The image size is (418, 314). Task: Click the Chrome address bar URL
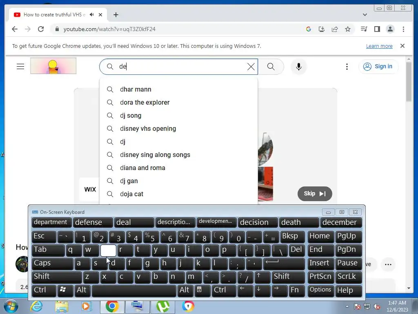(109, 29)
